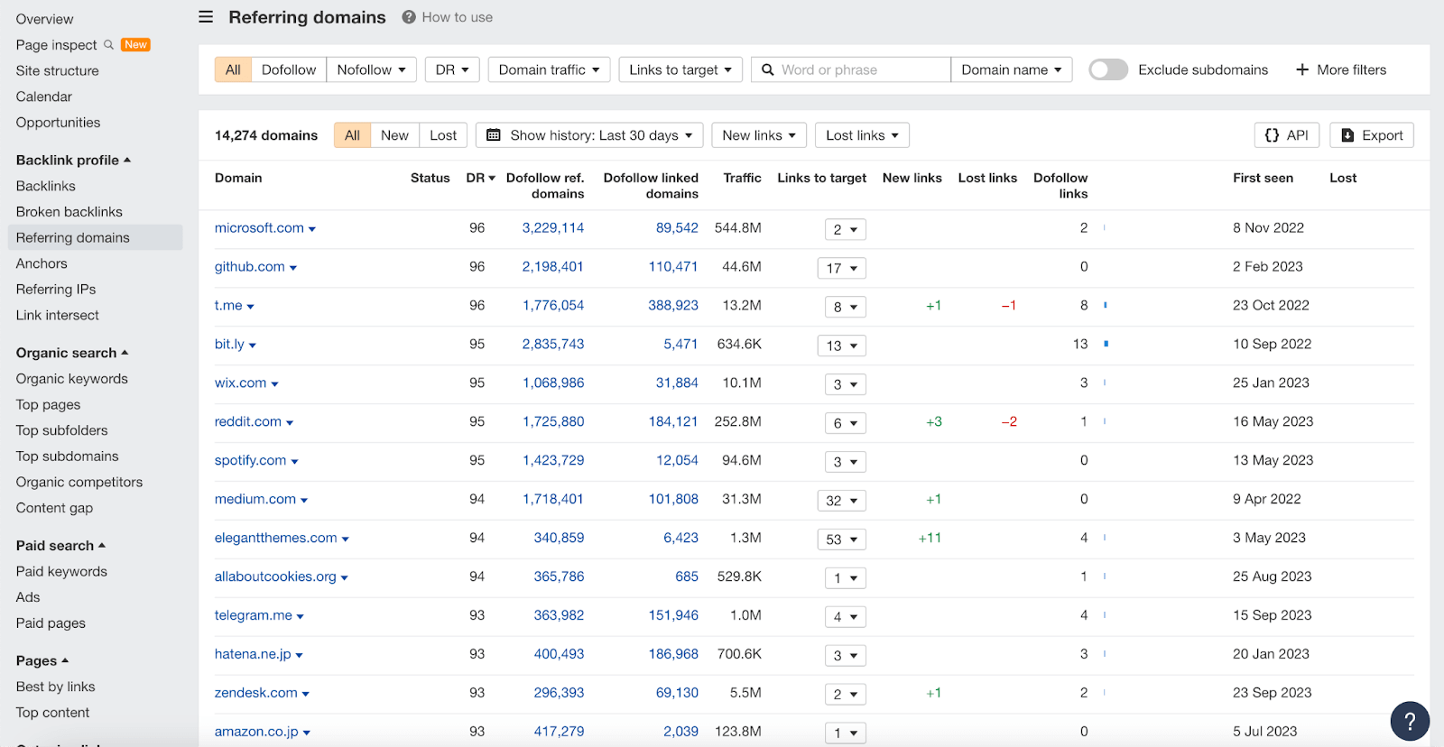The width and height of the screenshot is (1444, 747).
Task: Click the 2,198,401 dofollow ref. domains link
Action: pyautogui.click(x=552, y=267)
